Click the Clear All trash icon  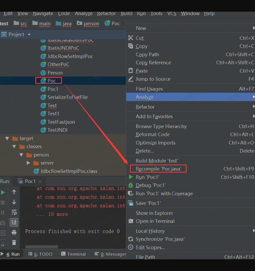pos(14,243)
